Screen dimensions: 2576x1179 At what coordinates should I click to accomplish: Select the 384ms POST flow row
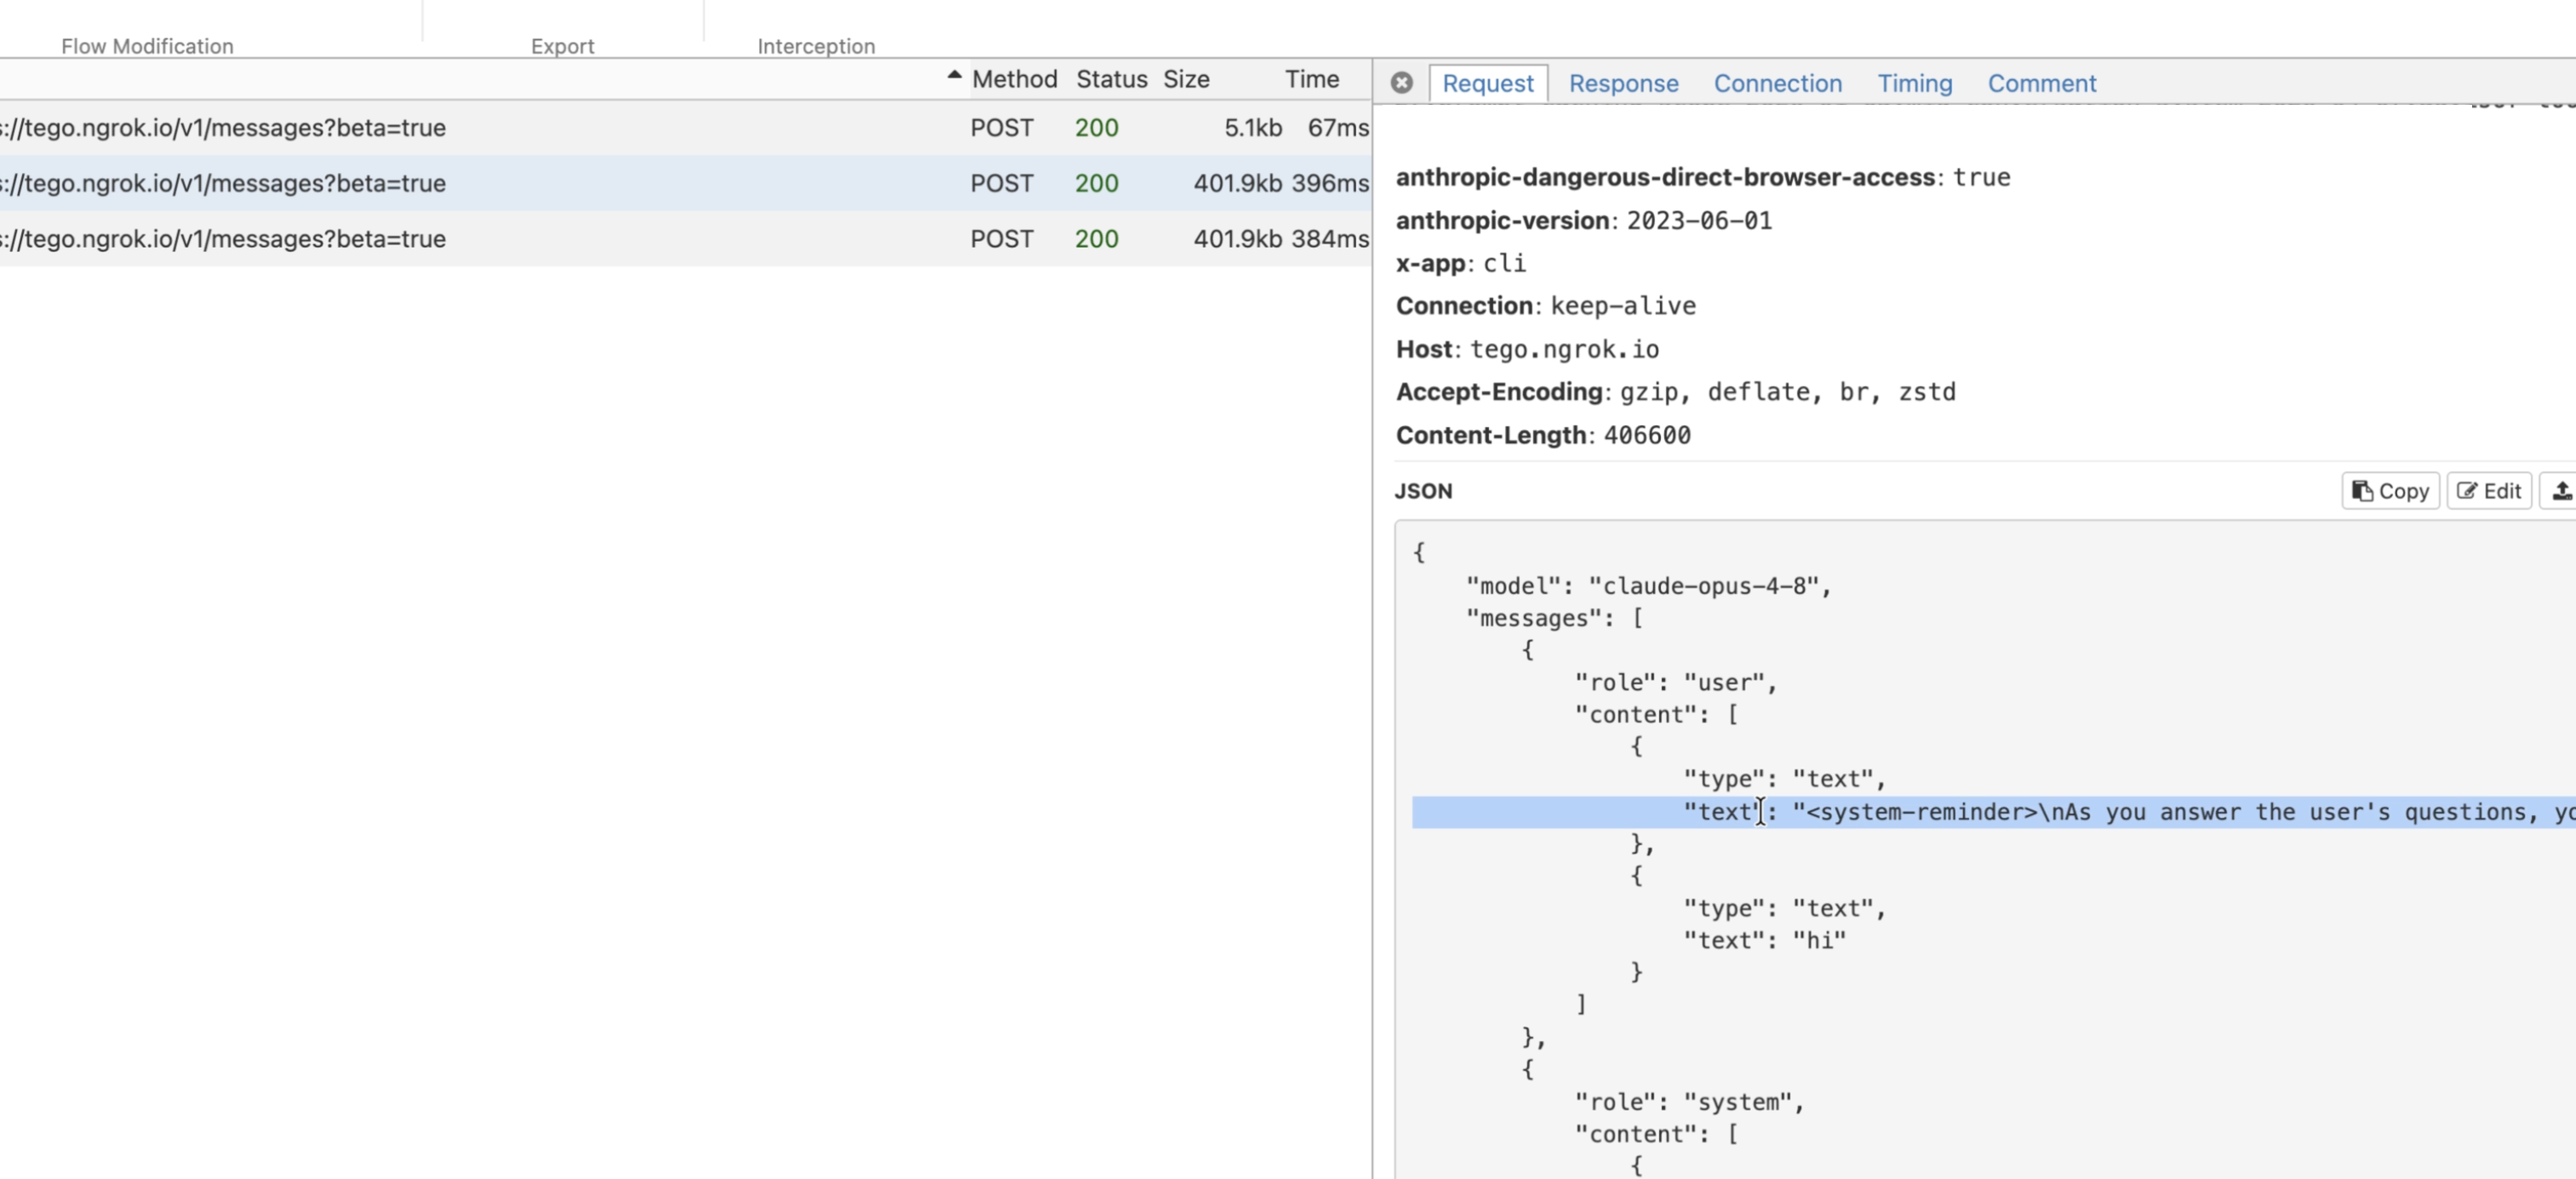click(685, 239)
